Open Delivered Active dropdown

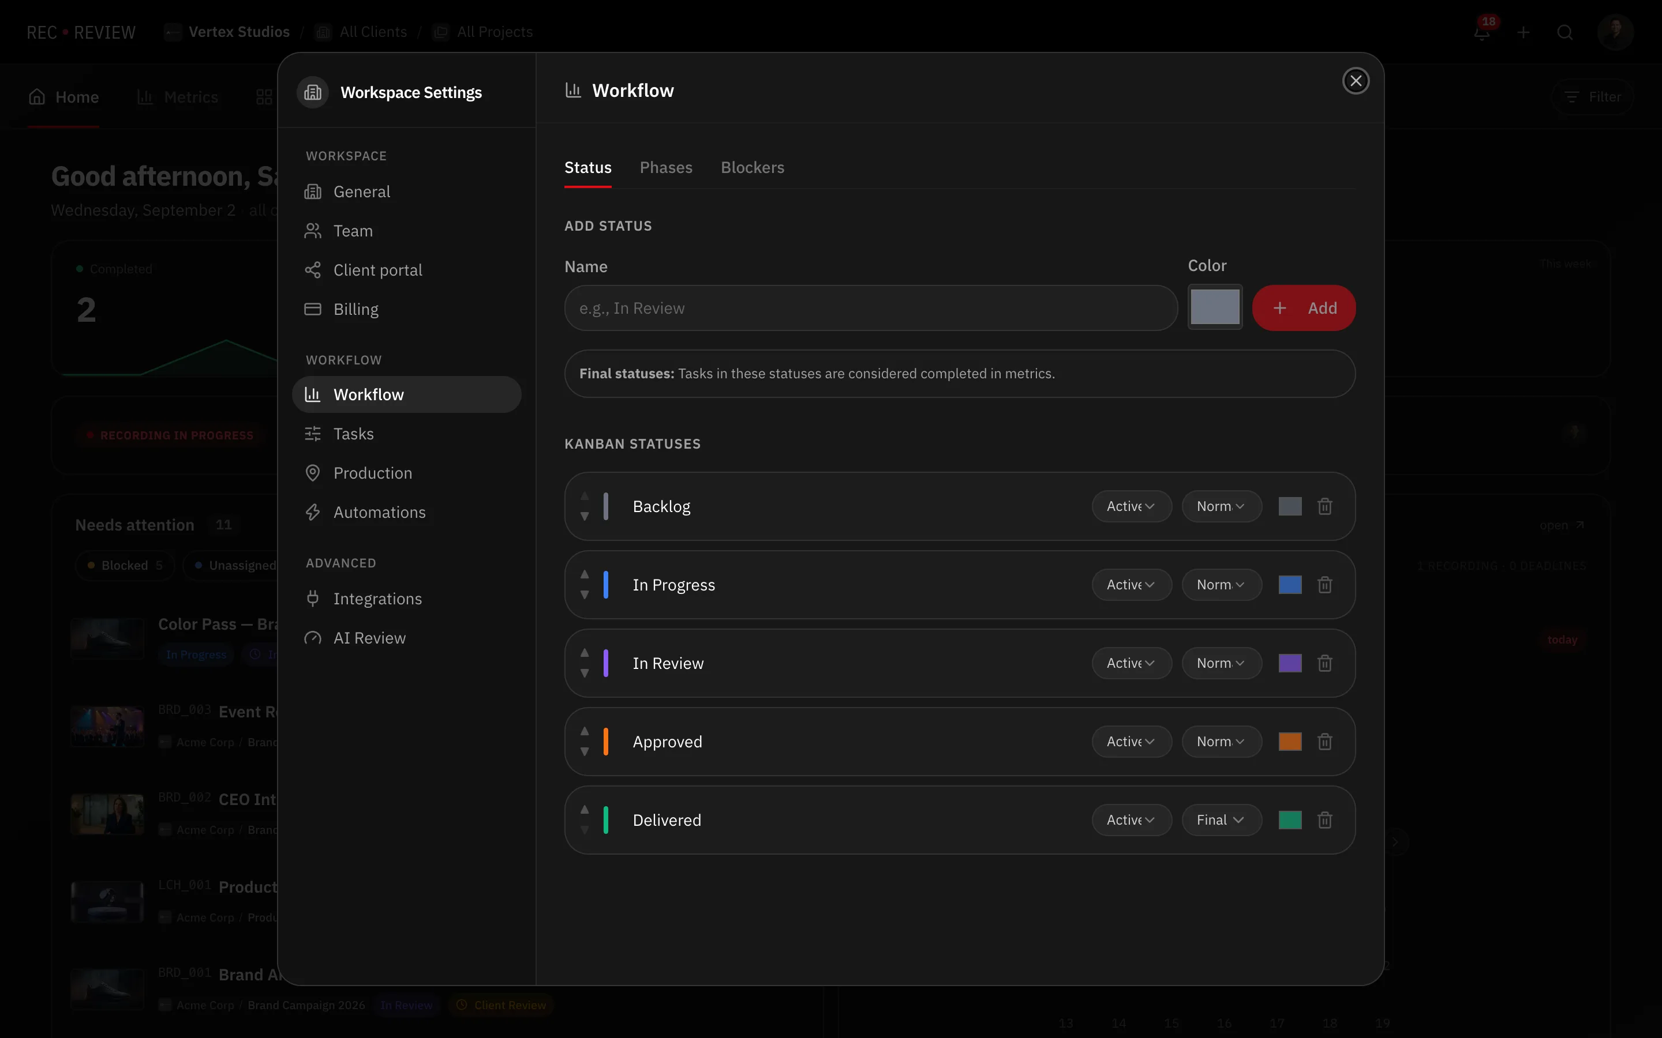coord(1131,821)
